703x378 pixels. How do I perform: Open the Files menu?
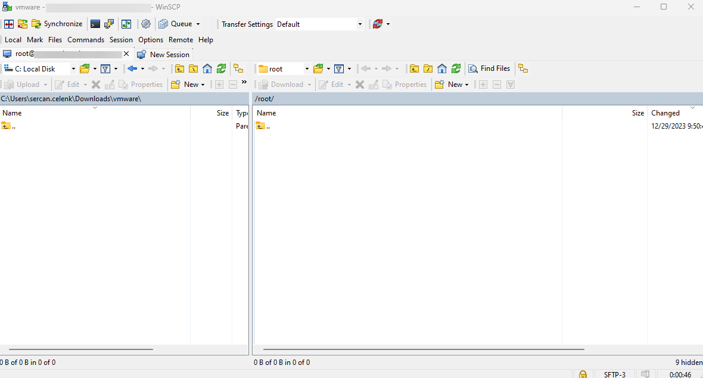pyautogui.click(x=55, y=40)
